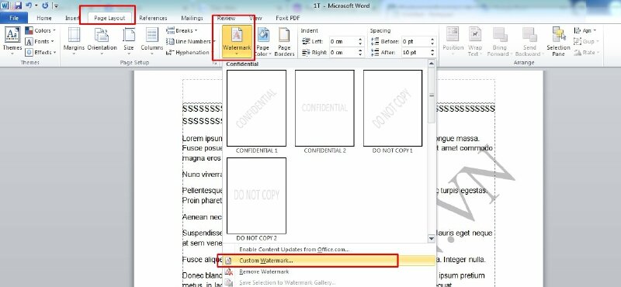
Task: Switch to the References tab
Action: pyautogui.click(x=153, y=18)
